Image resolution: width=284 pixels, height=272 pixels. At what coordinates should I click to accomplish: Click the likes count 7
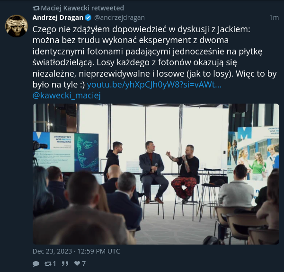tap(84, 263)
